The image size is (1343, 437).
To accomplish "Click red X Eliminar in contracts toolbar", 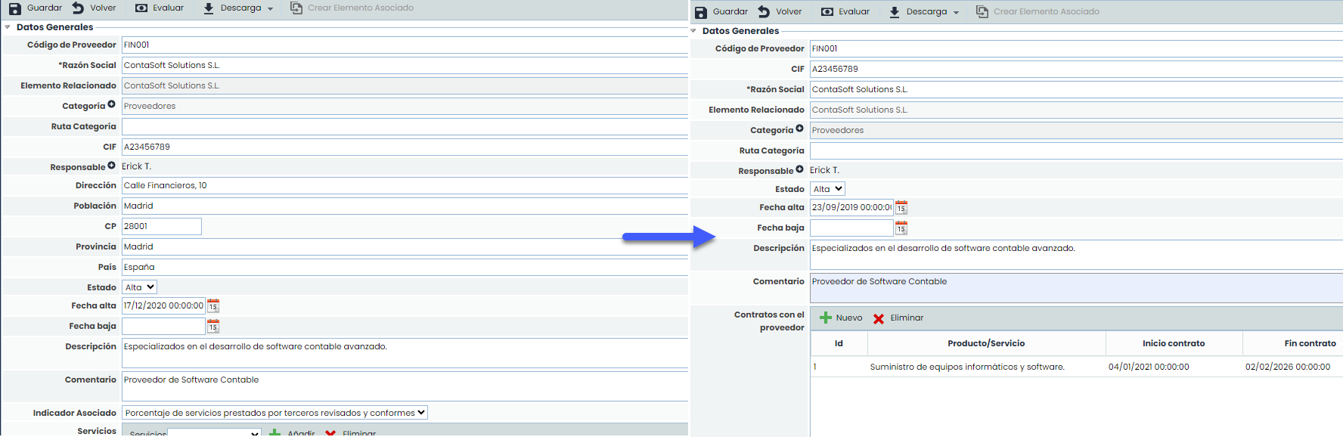I will (x=879, y=318).
